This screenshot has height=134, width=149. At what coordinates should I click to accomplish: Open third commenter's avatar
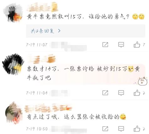[x=14, y=113]
